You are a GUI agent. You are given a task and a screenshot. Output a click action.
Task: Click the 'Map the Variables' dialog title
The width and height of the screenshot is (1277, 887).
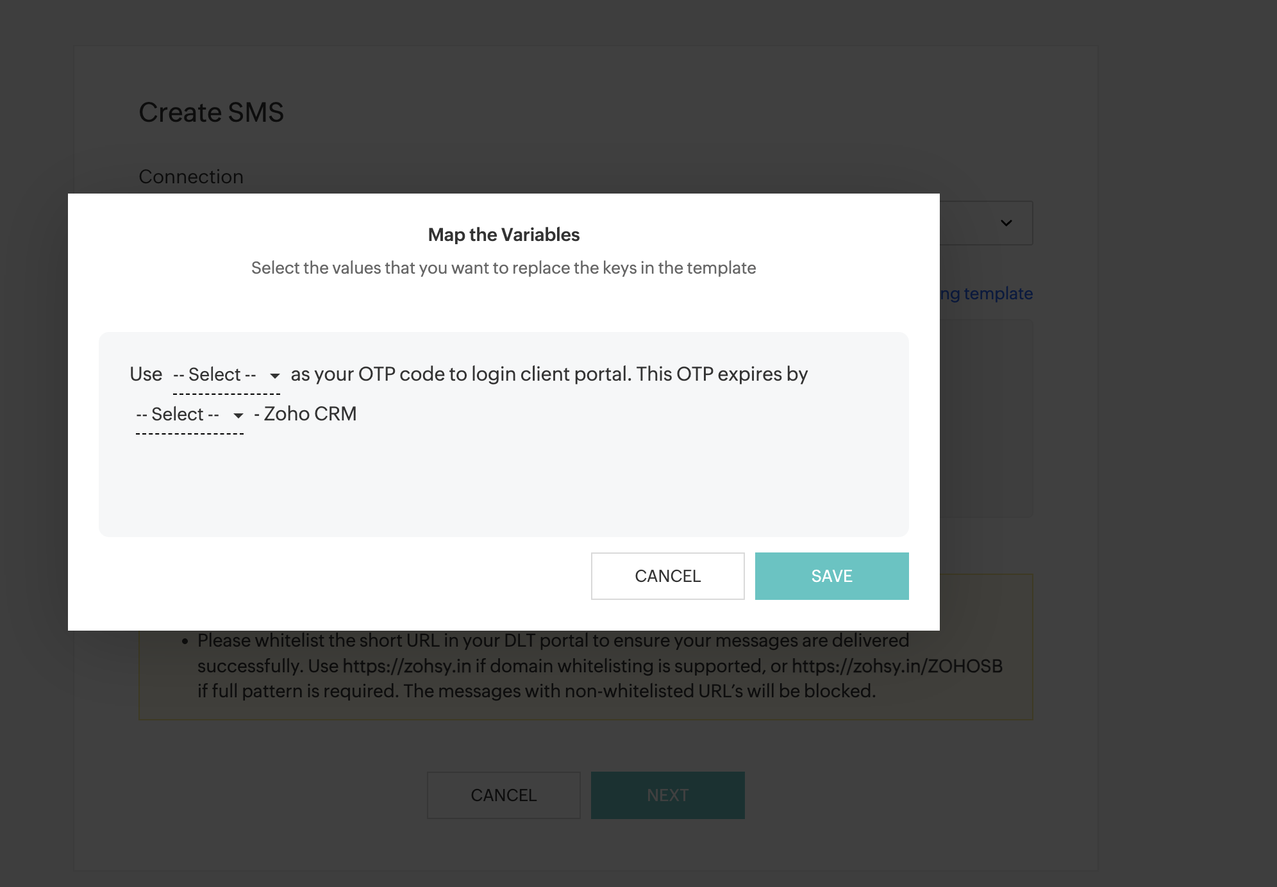503,235
